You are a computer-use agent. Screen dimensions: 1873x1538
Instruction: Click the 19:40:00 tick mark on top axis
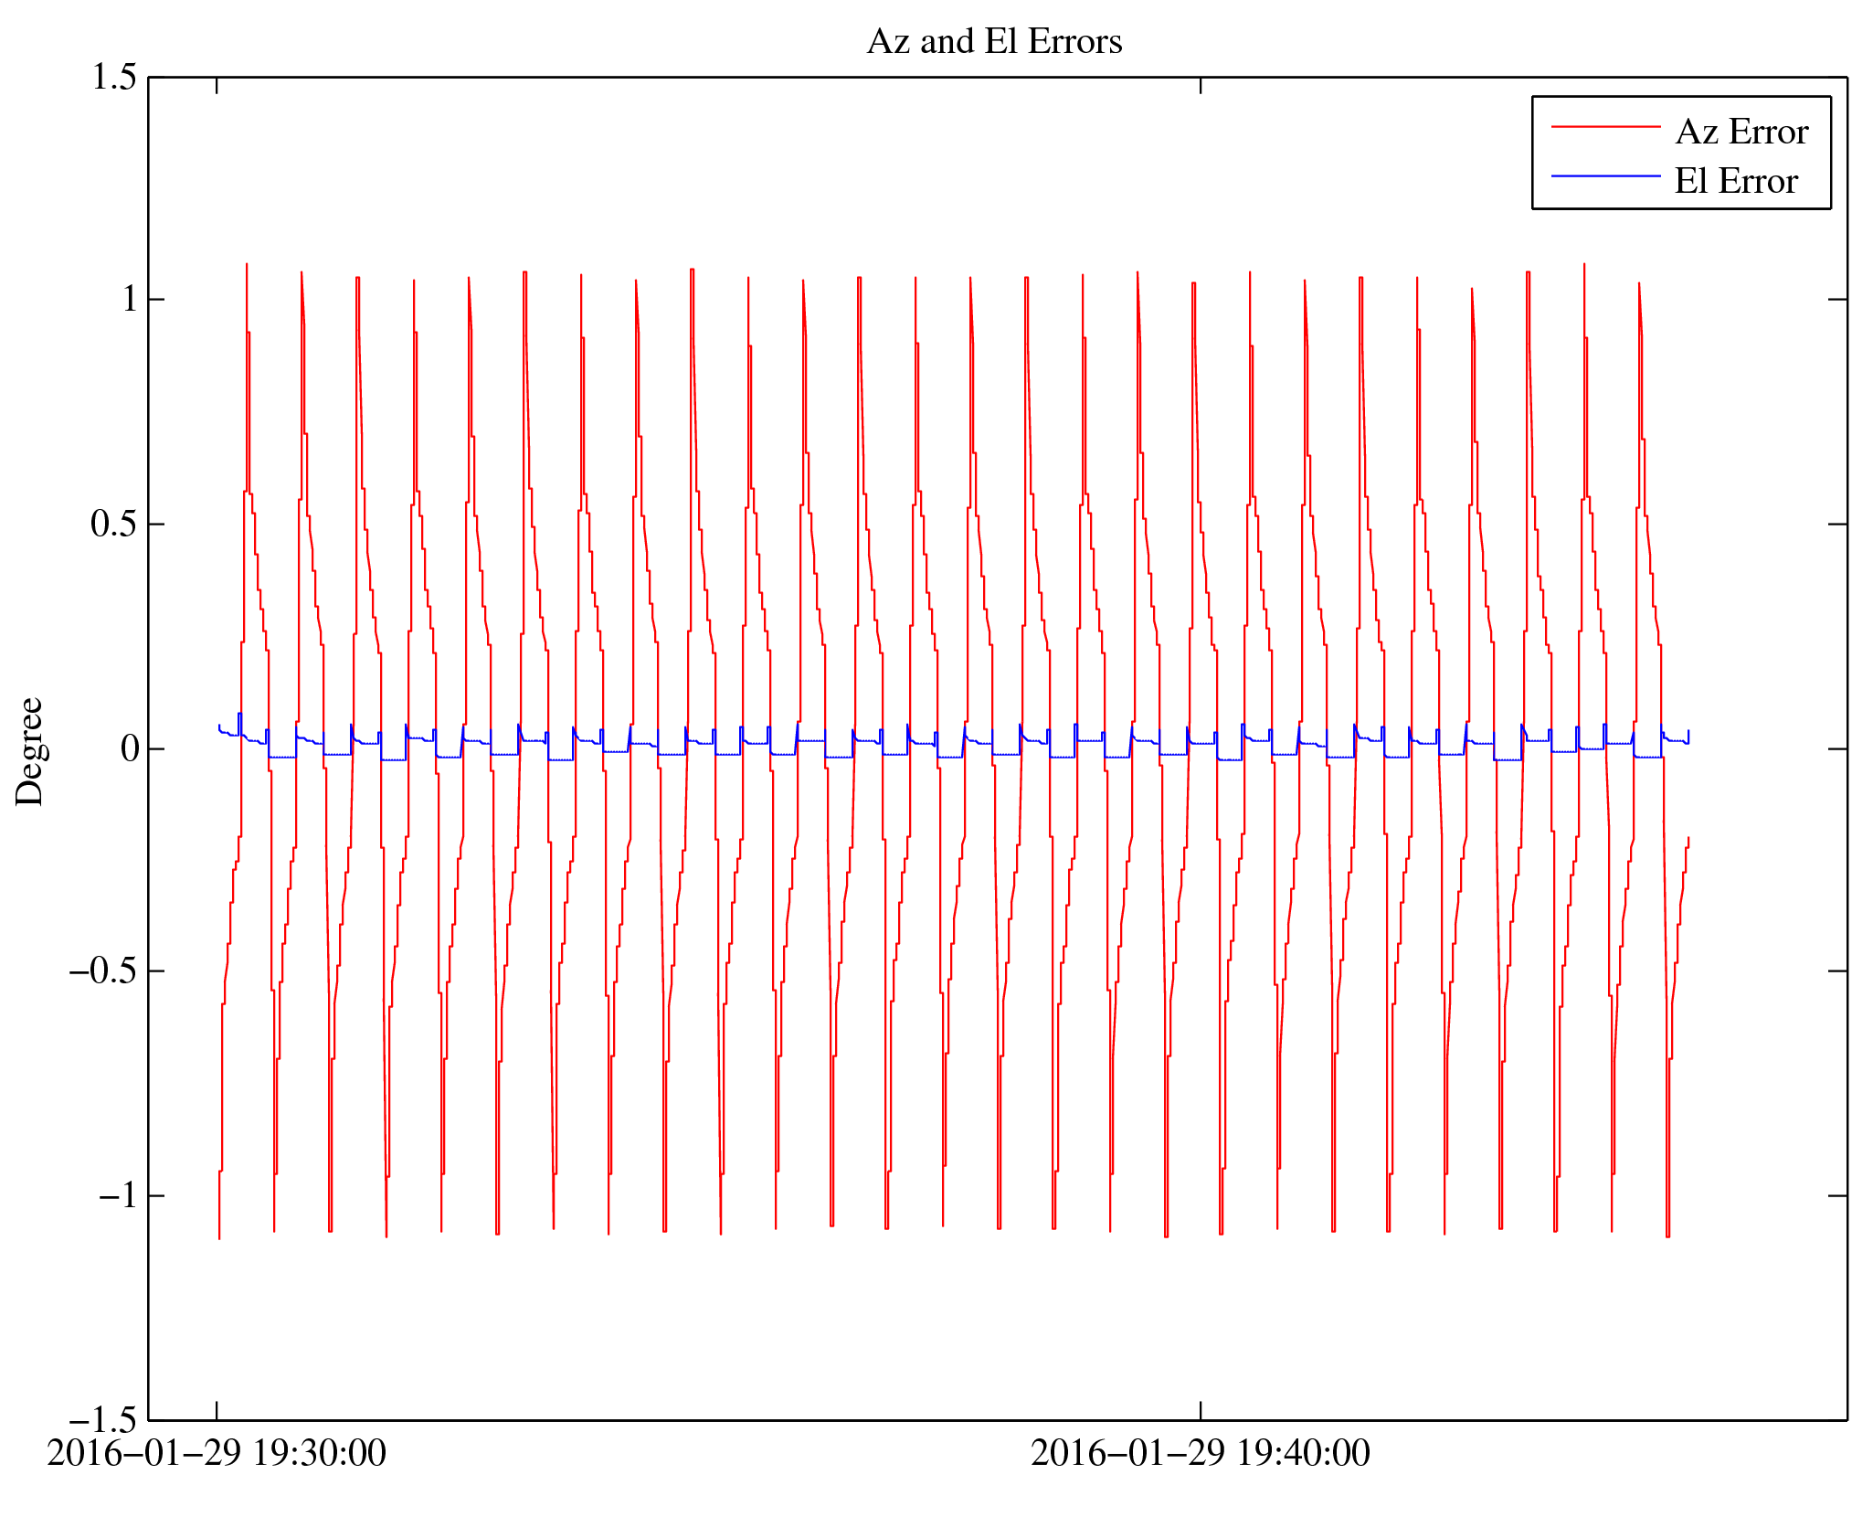1200,85
